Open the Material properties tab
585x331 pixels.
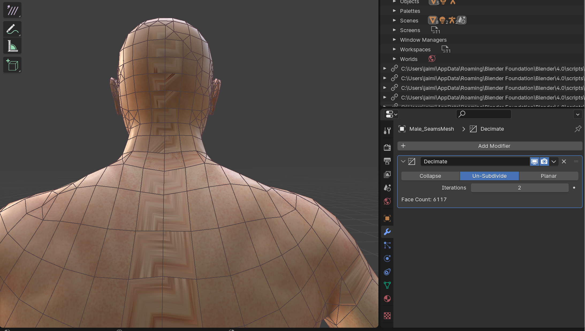coord(387,299)
